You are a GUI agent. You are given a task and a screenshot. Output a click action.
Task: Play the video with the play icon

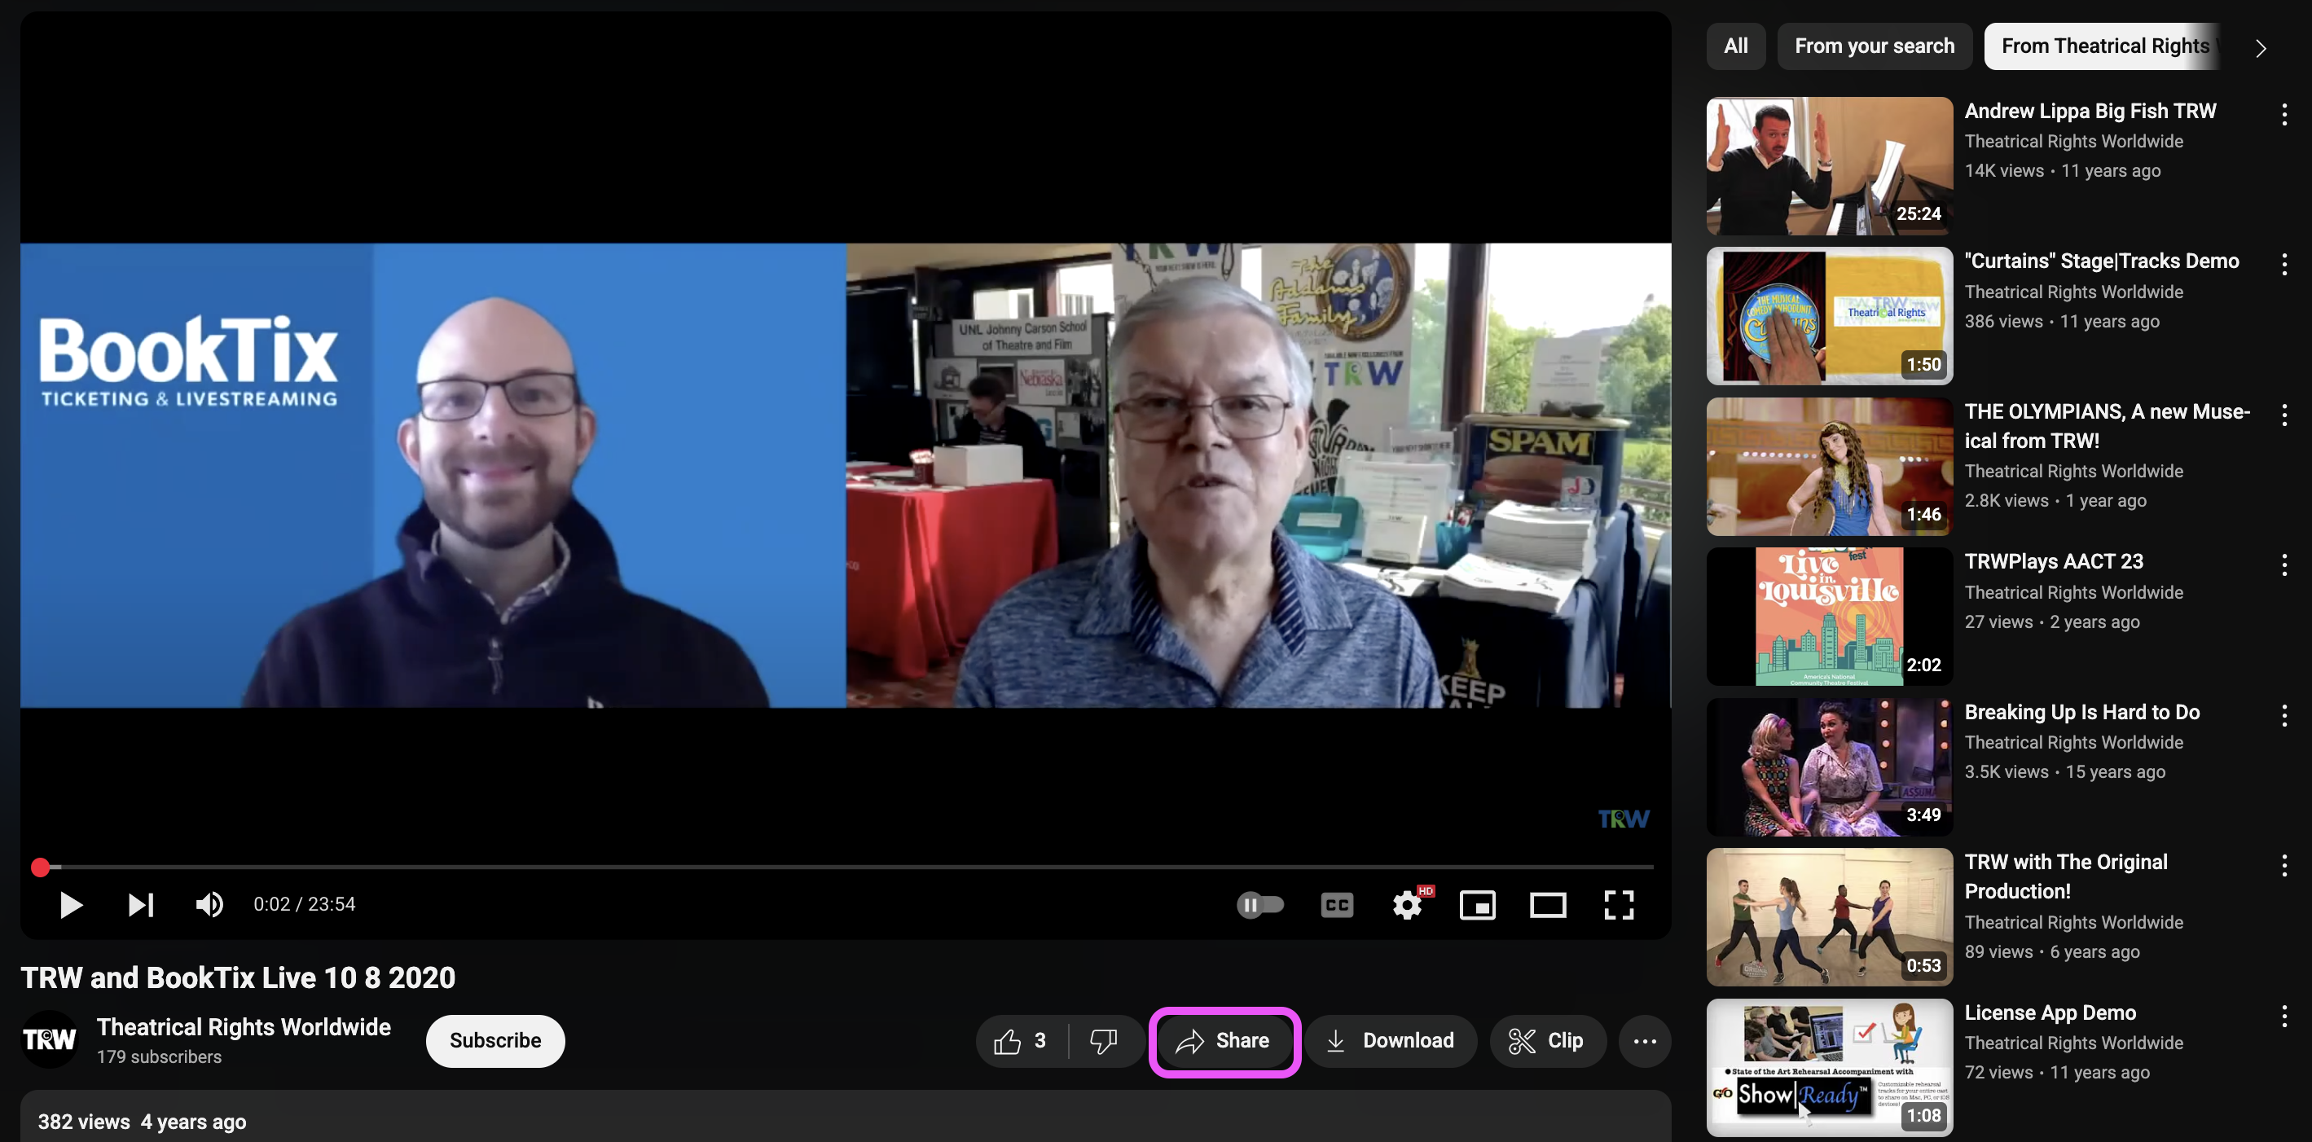click(71, 904)
